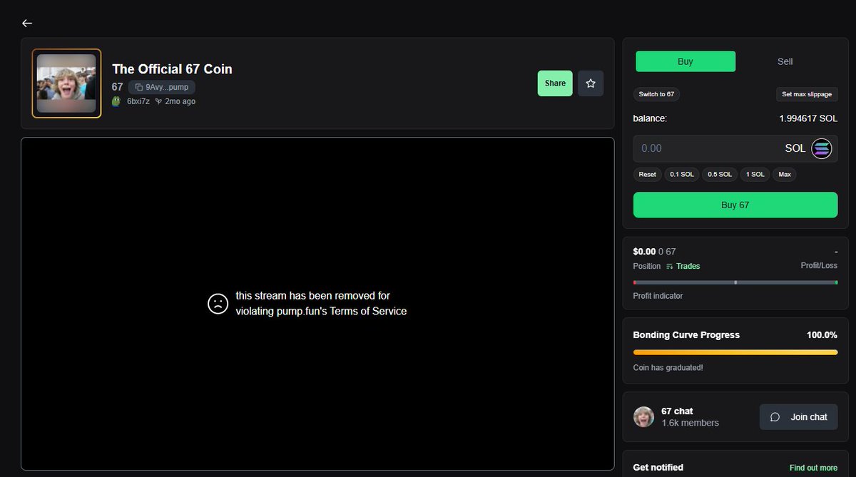Click the Bonding Curve Progress bar

point(735,352)
